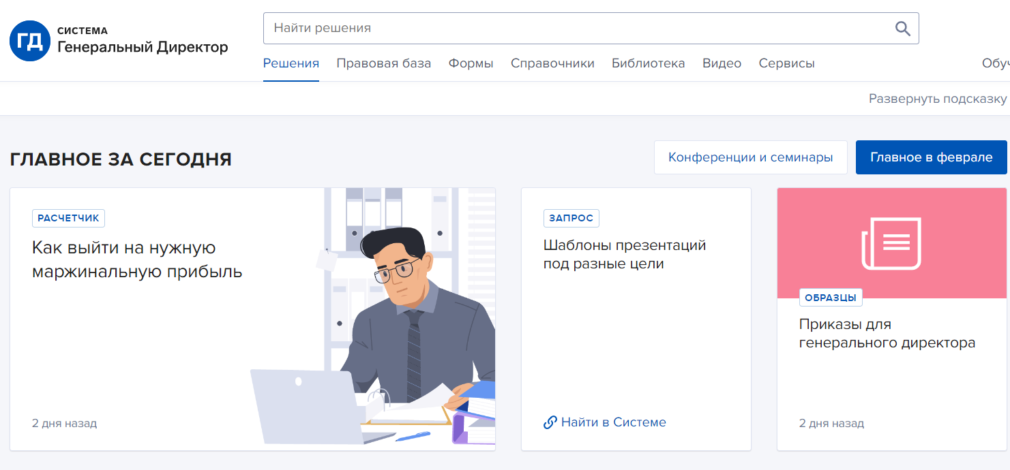The height and width of the screenshot is (470, 1010).
Task: Select the Видео tab
Action: [722, 63]
